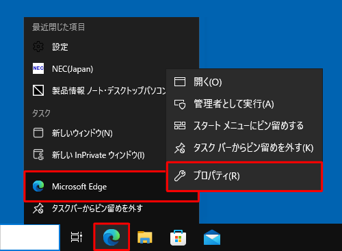Click the taskbar search box
This screenshot has width=342, height=251.
[29, 237]
